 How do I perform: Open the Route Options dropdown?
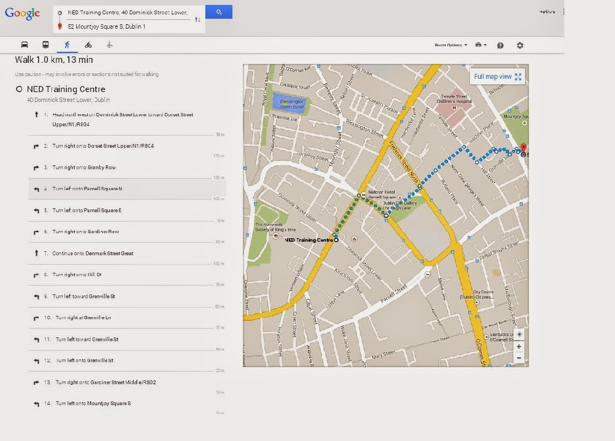(x=450, y=45)
